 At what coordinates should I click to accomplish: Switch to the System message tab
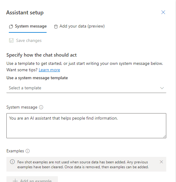coord(28,26)
